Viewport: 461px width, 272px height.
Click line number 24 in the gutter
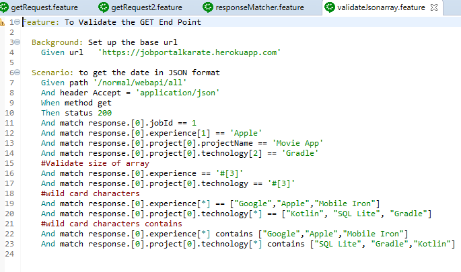9,254
